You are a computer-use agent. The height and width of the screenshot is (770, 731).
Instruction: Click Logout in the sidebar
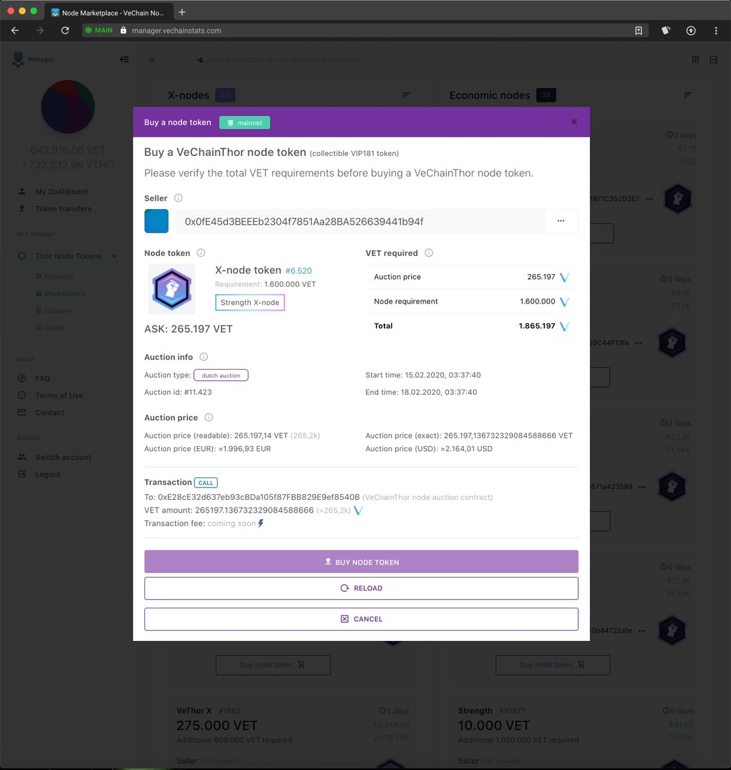coord(47,474)
